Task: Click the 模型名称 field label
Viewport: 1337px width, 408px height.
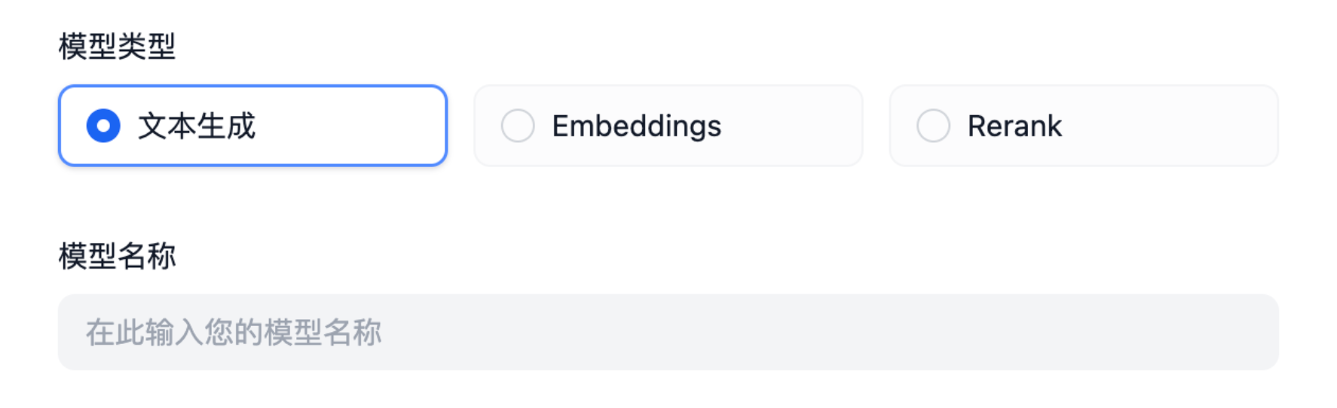Action: tap(117, 256)
